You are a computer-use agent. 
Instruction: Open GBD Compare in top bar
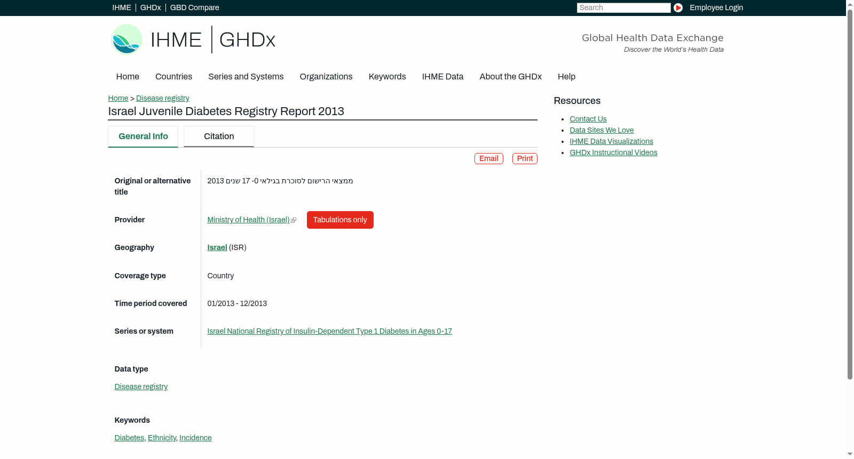click(x=194, y=7)
